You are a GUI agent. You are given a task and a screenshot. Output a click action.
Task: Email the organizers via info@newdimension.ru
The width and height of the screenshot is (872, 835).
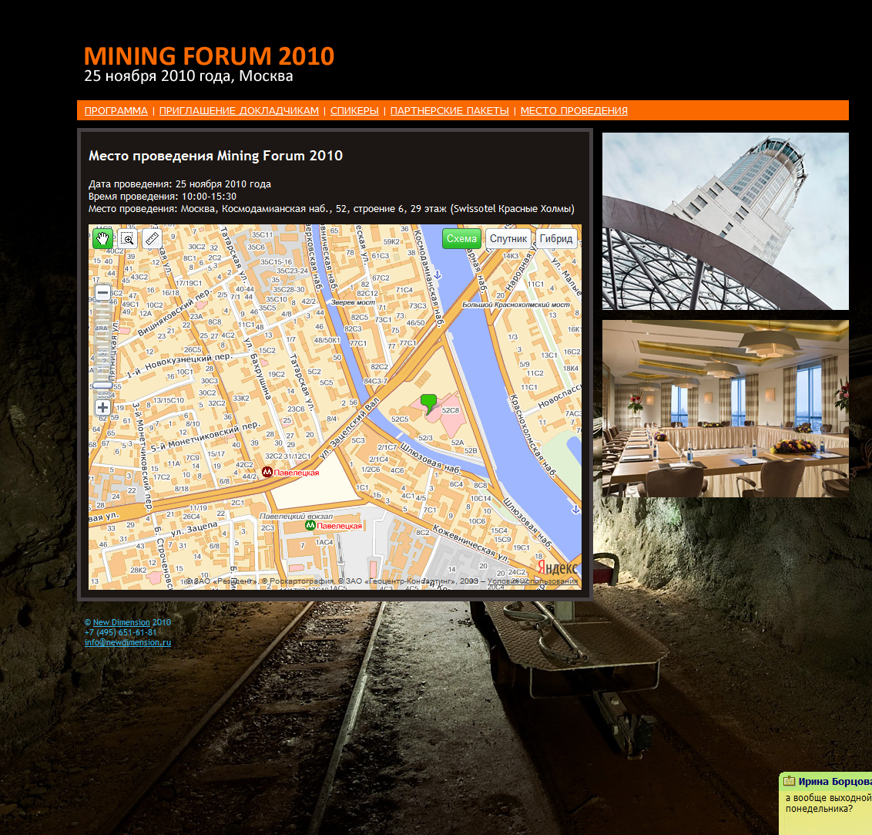click(127, 641)
